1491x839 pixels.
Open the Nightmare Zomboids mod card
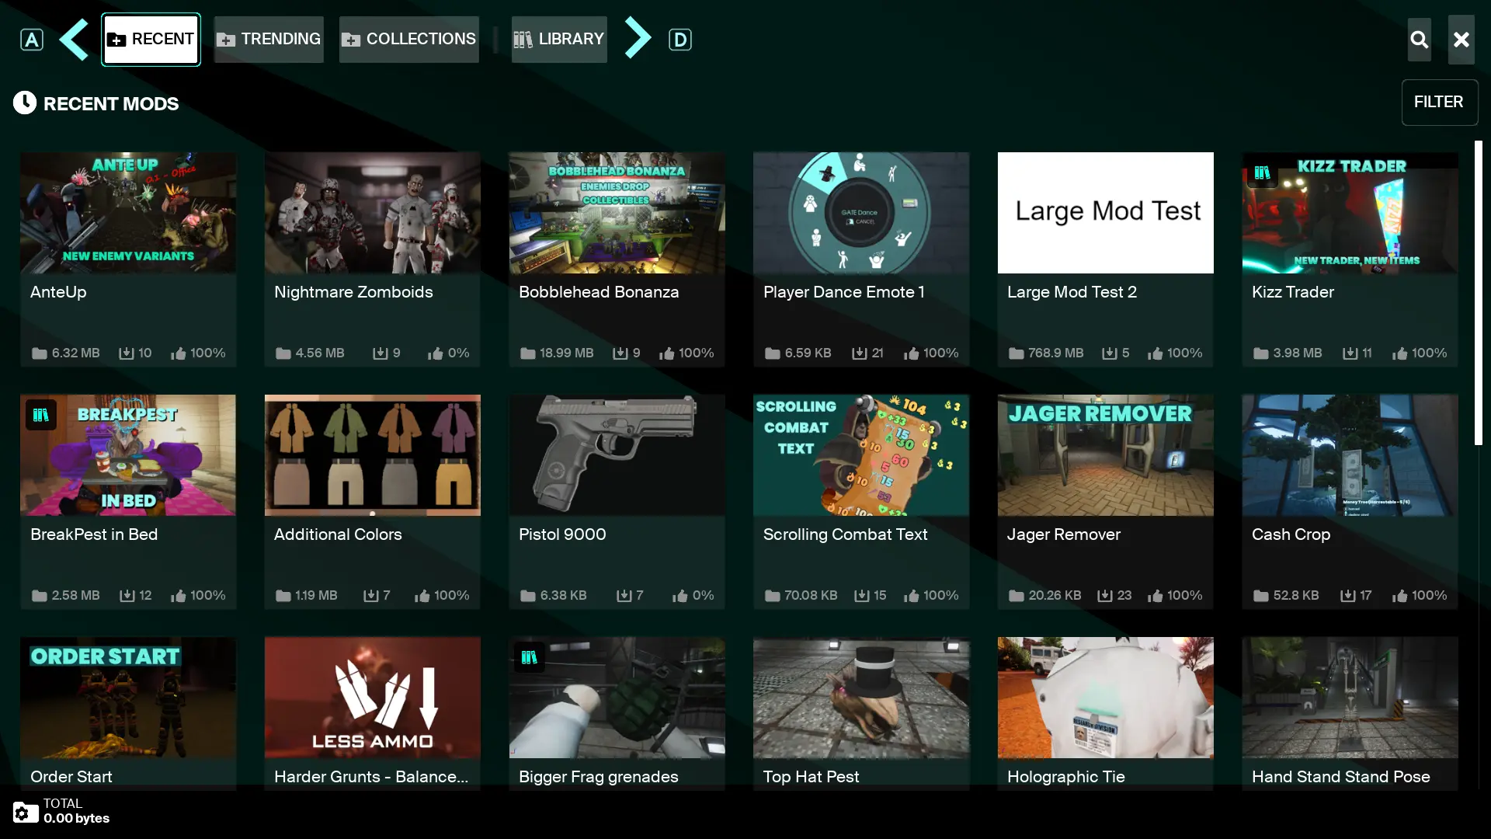point(372,259)
